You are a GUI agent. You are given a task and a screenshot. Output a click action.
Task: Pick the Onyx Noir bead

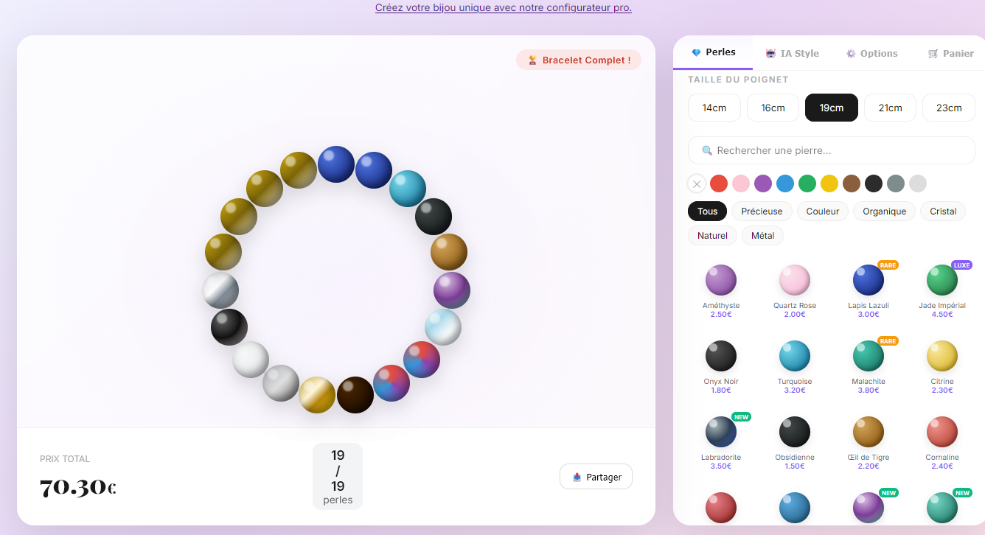click(721, 356)
